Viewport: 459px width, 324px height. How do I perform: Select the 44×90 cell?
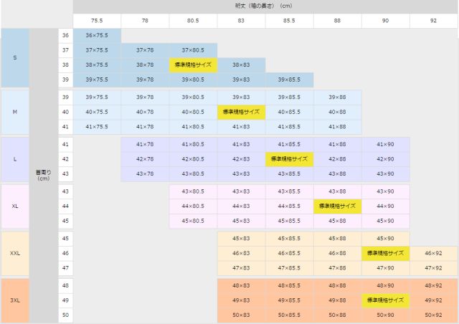click(385, 206)
